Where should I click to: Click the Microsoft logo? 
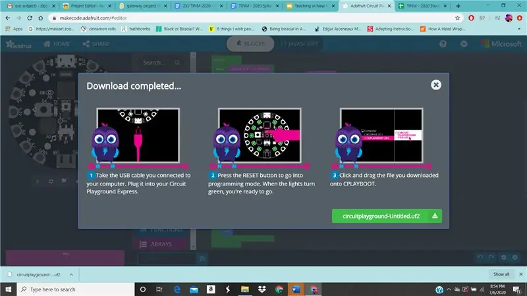(x=501, y=44)
